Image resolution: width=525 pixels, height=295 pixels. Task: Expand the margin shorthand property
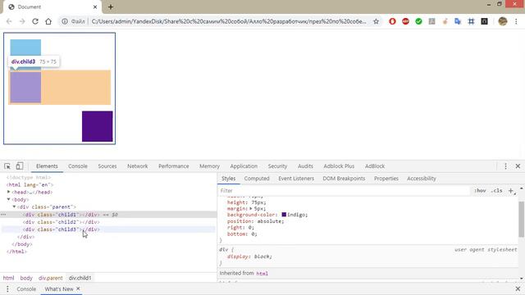point(250,208)
